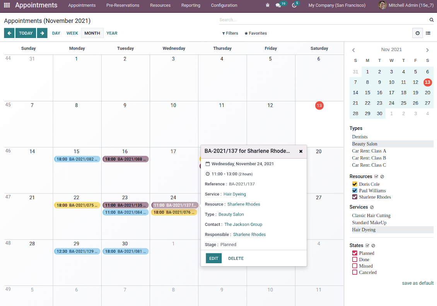The height and width of the screenshot is (306, 437).
Task: Open the Sharlene Rhodes resource link in popup
Action: (x=244, y=204)
